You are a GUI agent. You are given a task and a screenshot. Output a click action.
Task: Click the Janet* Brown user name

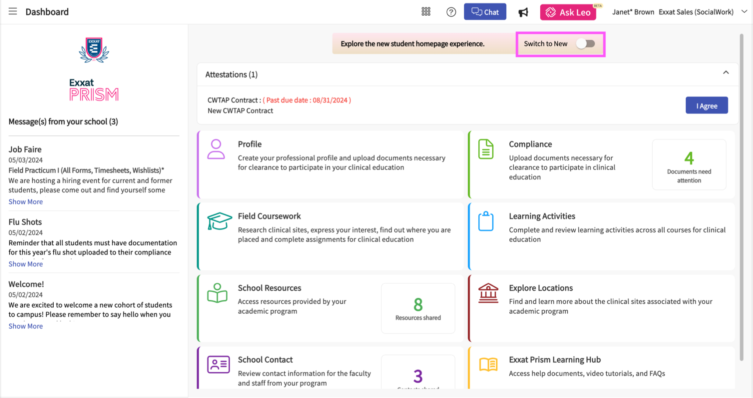[633, 12]
